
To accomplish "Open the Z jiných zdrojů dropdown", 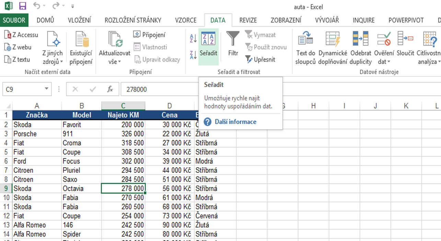I will (53, 48).
